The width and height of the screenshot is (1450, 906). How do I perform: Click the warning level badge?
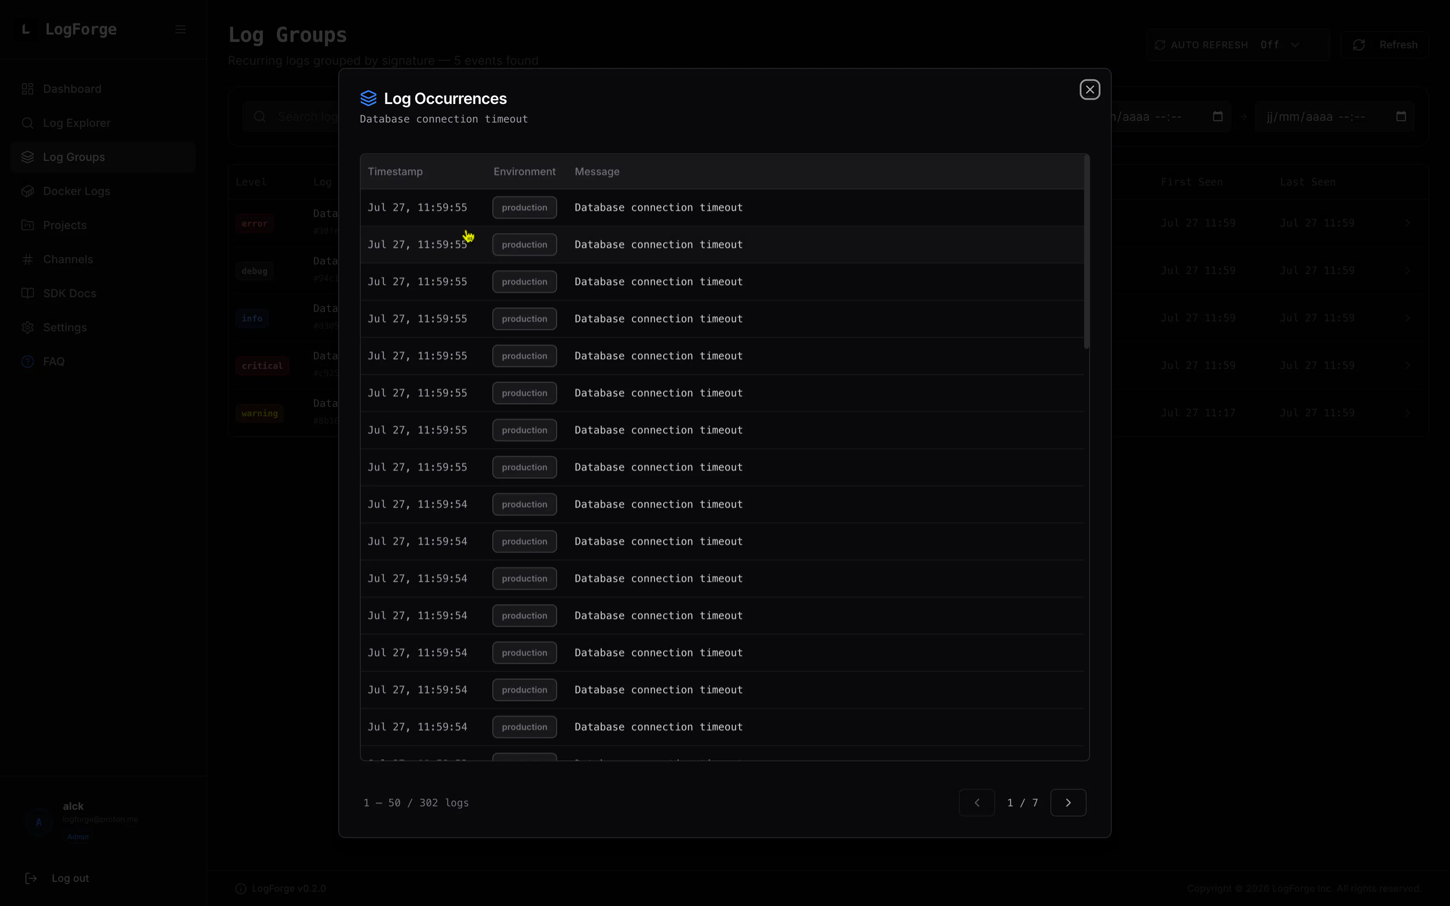pos(259,413)
